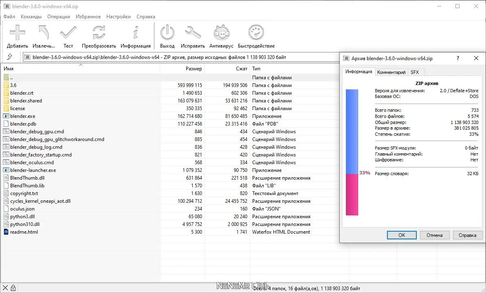Switch to the SFX tab

click(x=415, y=72)
